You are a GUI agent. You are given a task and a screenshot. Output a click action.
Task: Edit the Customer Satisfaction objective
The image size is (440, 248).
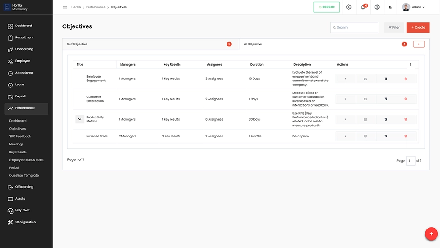click(365, 99)
